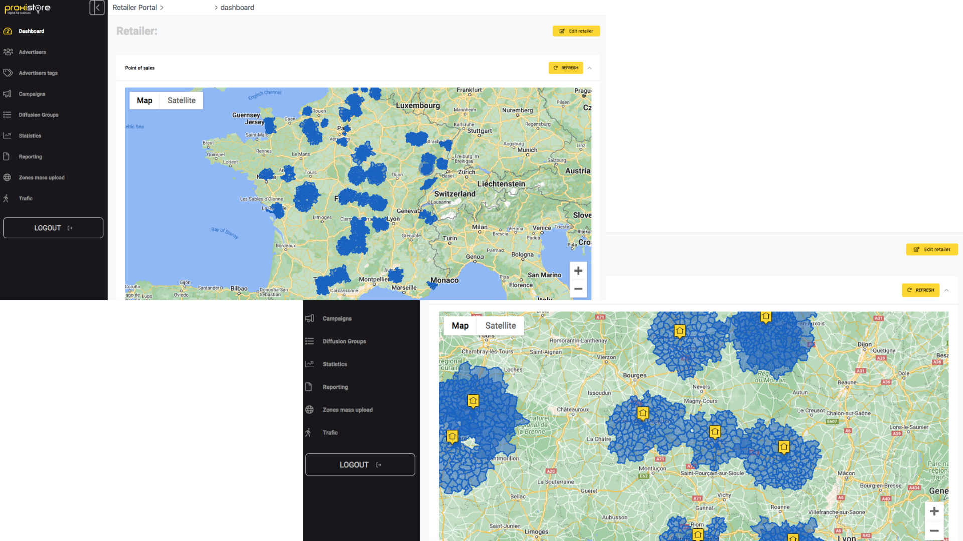Toggle back to Map view
Viewport: 963px width, 541px height.
pos(144,100)
